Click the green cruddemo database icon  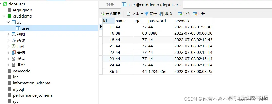(9, 16)
